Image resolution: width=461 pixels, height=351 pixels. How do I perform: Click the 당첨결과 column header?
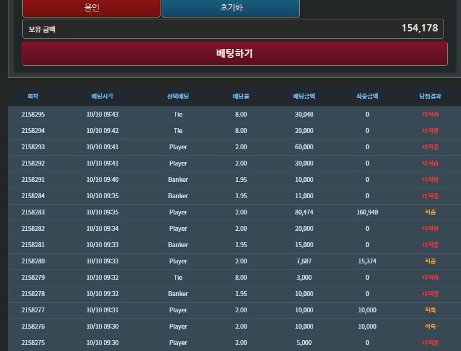(430, 96)
